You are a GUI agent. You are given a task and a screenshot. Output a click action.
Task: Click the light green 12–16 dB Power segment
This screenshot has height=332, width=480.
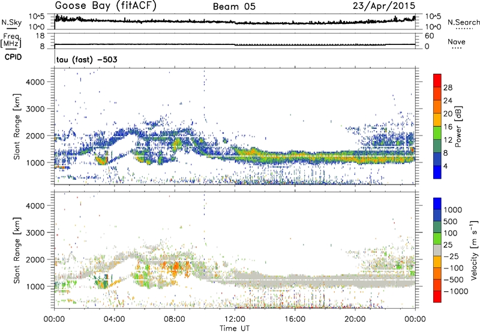pos(437,133)
